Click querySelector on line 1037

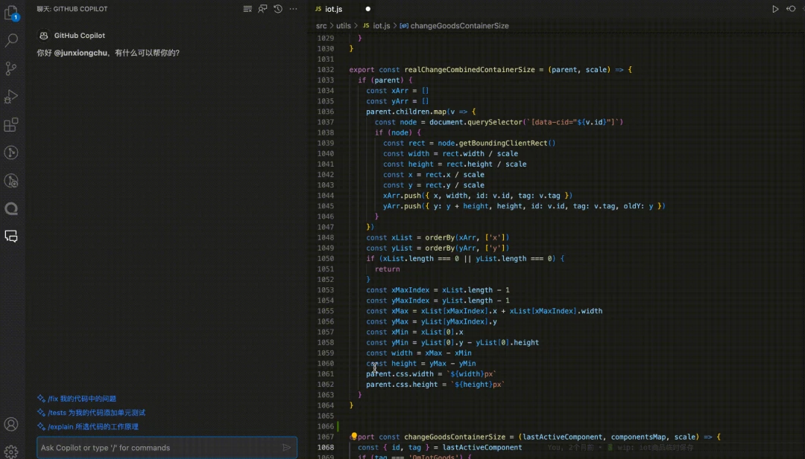pyautogui.click(x=495, y=122)
